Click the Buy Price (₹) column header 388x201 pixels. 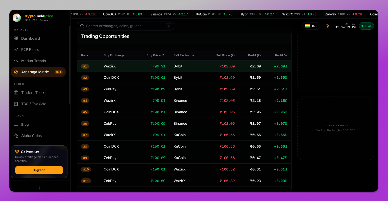[x=156, y=55]
